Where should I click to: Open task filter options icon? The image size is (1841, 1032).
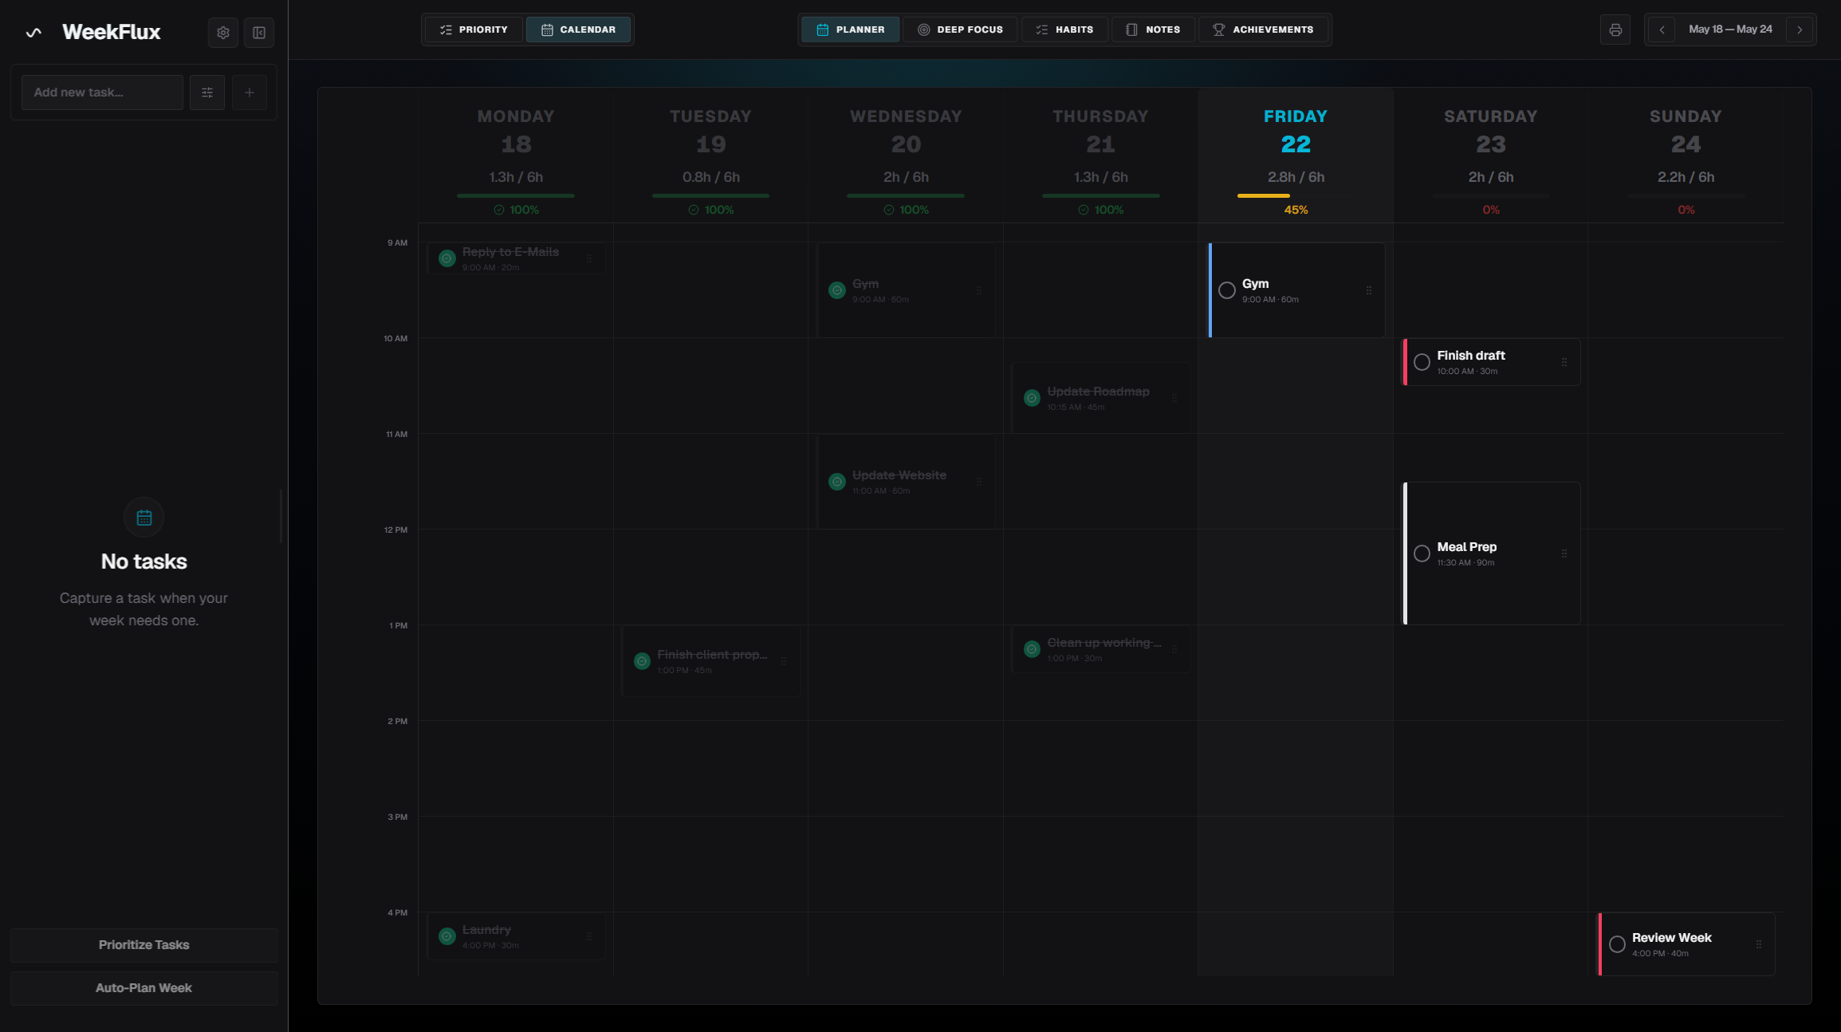click(207, 93)
